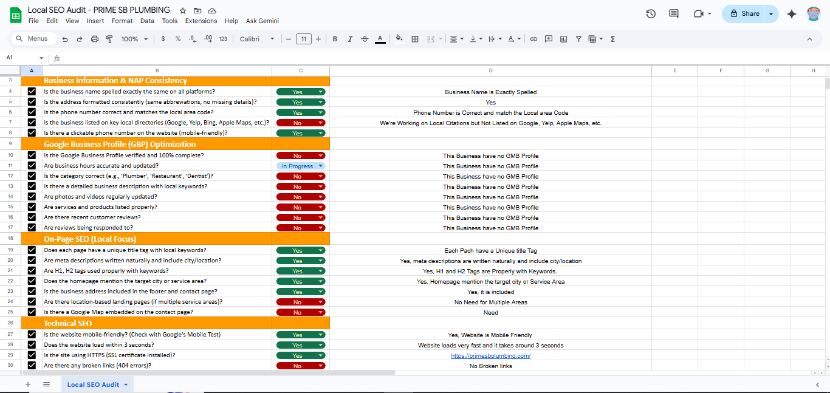Image resolution: width=830 pixels, height=393 pixels.
Task: Toggle the checkbox in row 27
Action: pos(32,335)
